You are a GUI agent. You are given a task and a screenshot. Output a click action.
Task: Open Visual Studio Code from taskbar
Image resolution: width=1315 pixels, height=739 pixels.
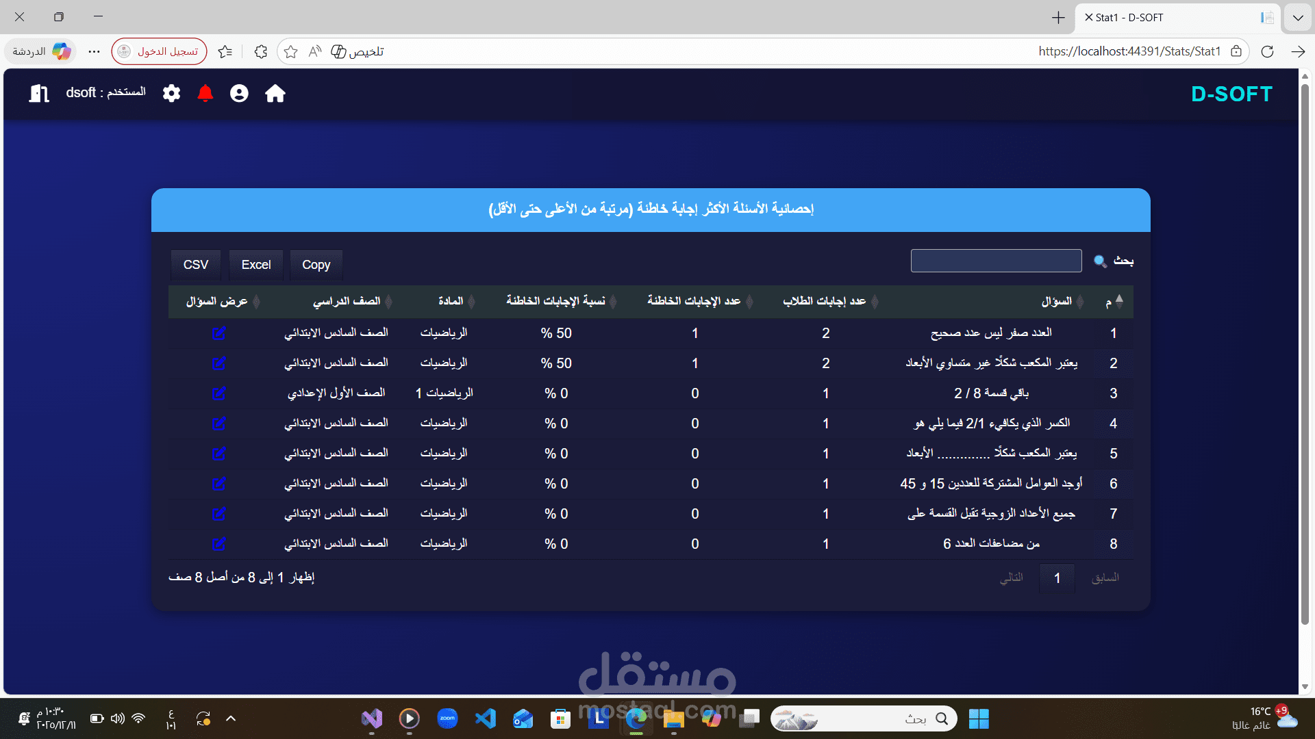coord(485,718)
